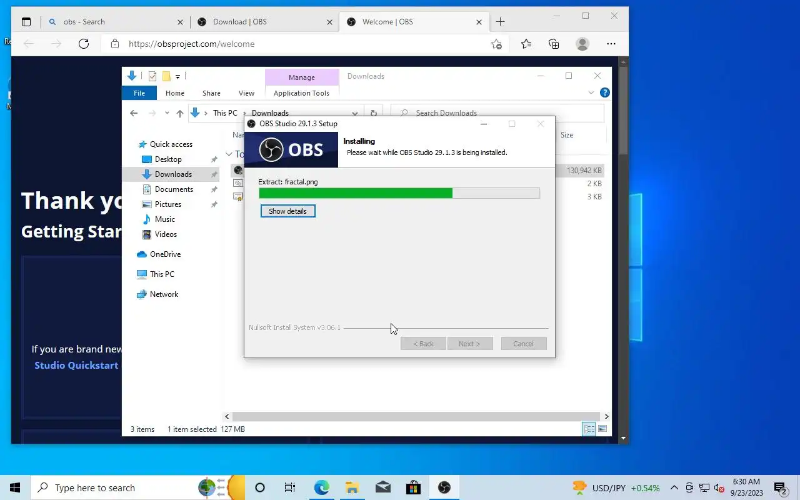Refresh the obsproject.com page in Edge
800x500 pixels.
pyautogui.click(x=84, y=44)
